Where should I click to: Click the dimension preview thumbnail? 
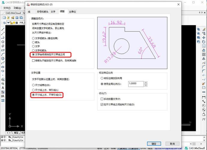point(132,43)
